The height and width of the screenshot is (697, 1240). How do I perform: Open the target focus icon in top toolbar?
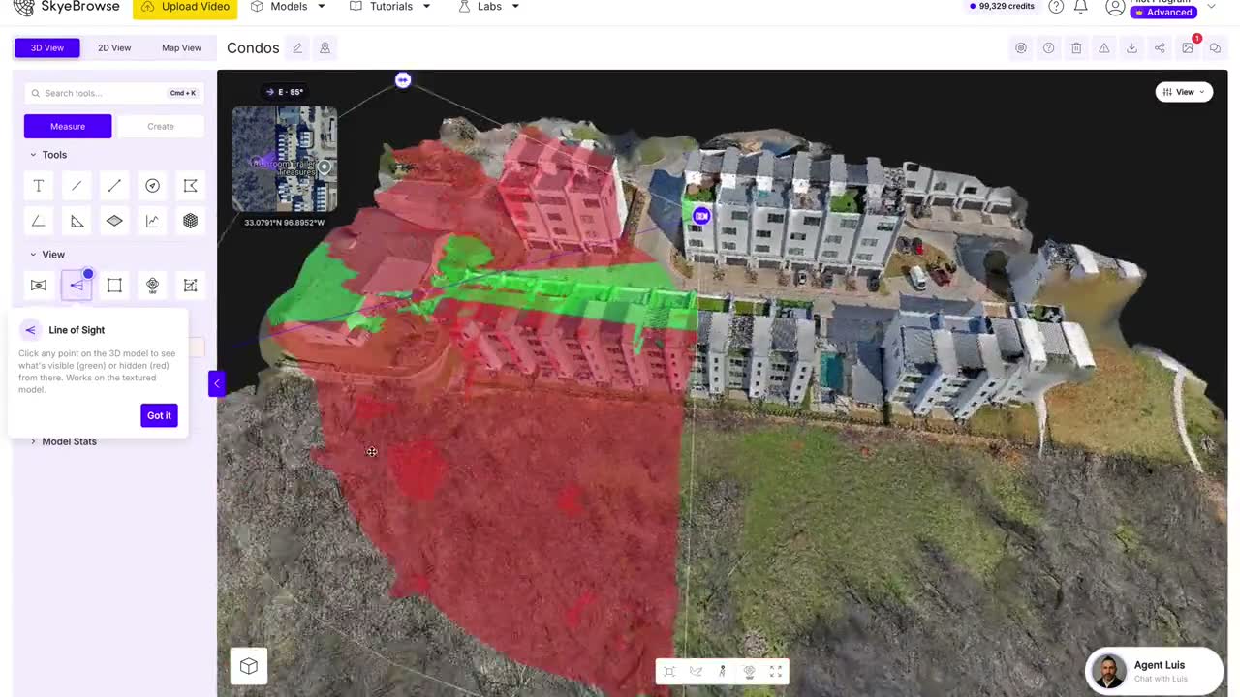(x=1021, y=48)
